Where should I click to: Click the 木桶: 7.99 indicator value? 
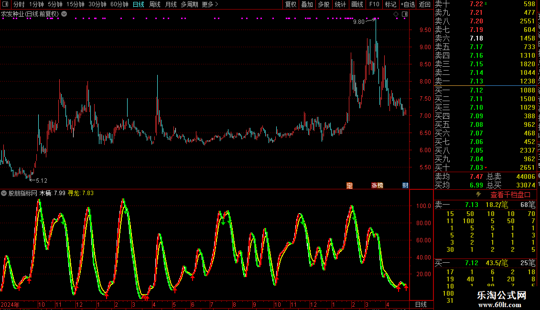coord(53,193)
